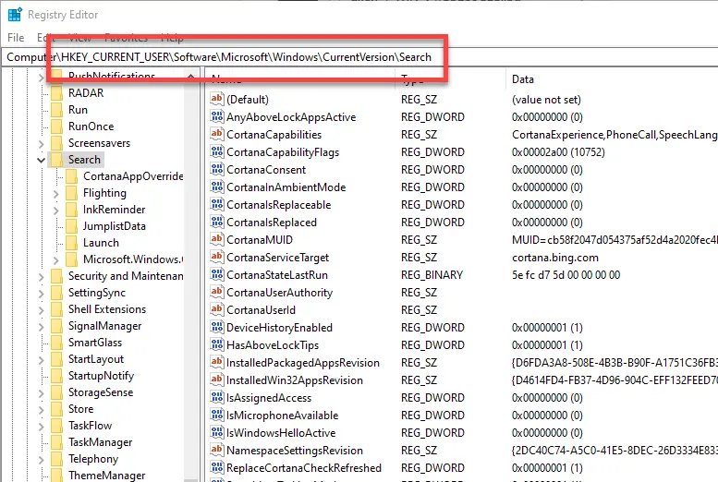Select the Launch subkey
The image size is (718, 482).
click(101, 243)
